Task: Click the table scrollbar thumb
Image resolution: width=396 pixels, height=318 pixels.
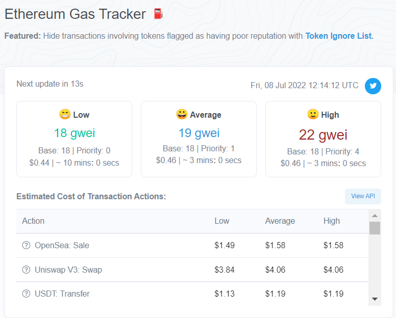Action: [x=375, y=228]
